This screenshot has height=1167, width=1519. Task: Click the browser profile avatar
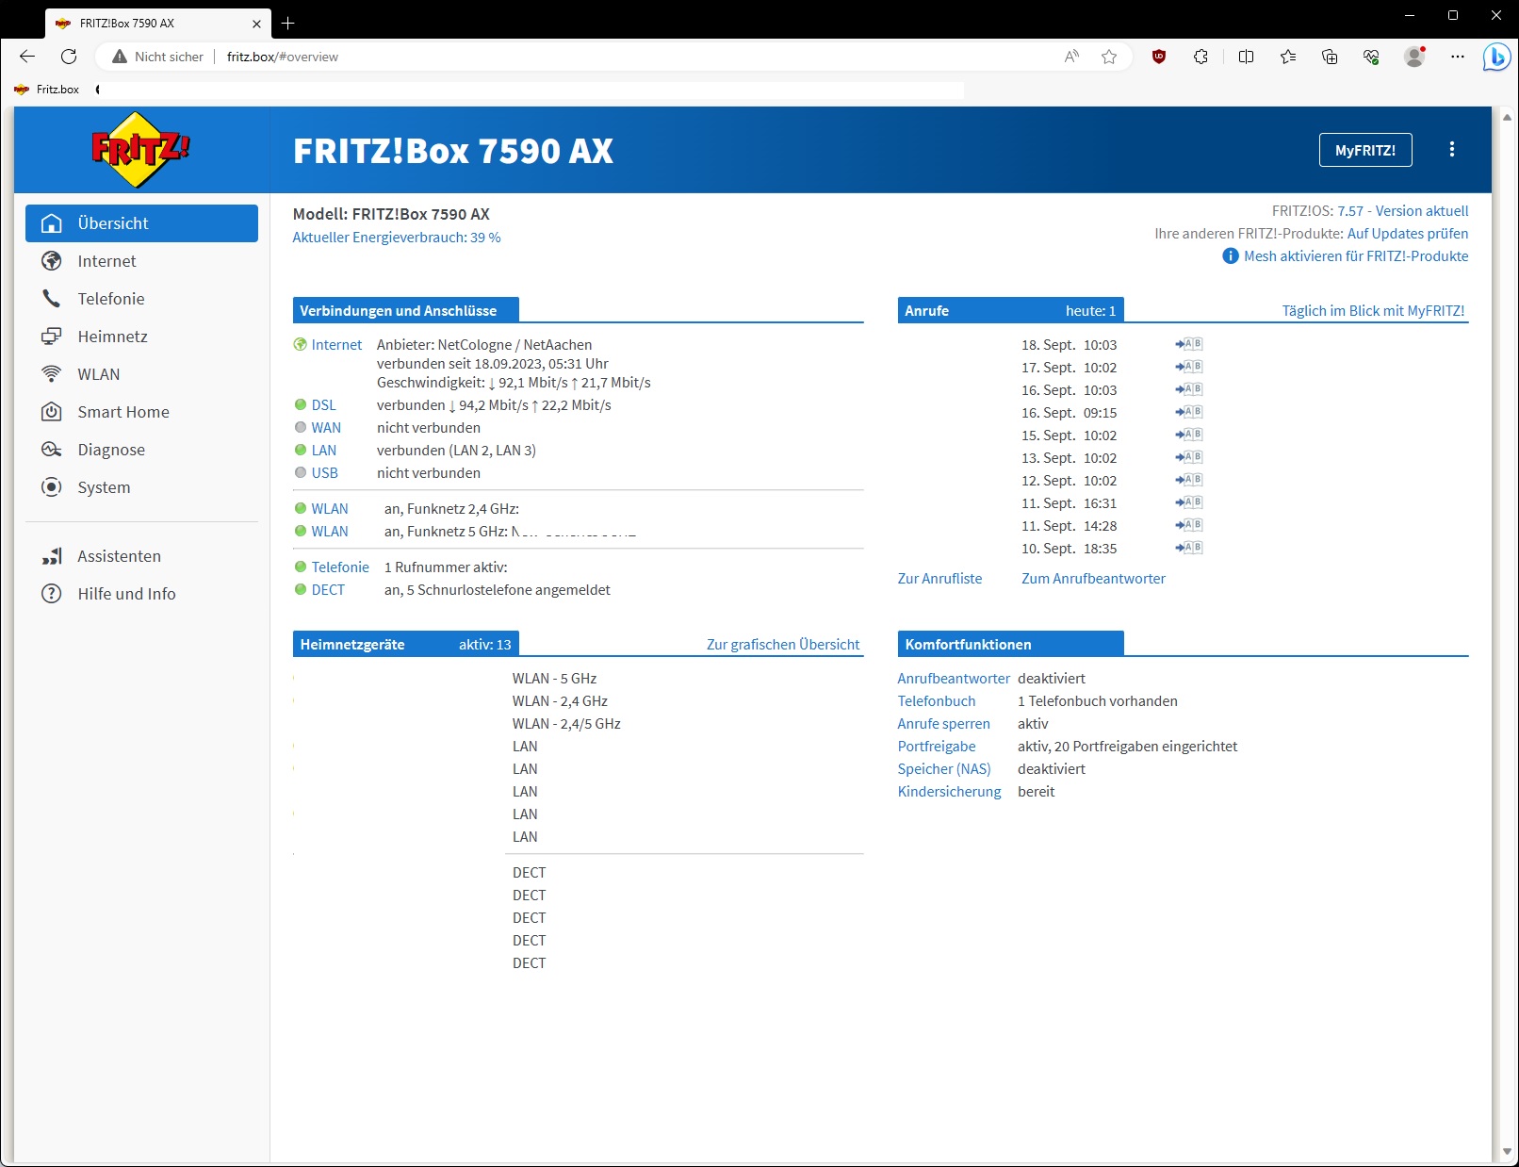pos(1414,57)
